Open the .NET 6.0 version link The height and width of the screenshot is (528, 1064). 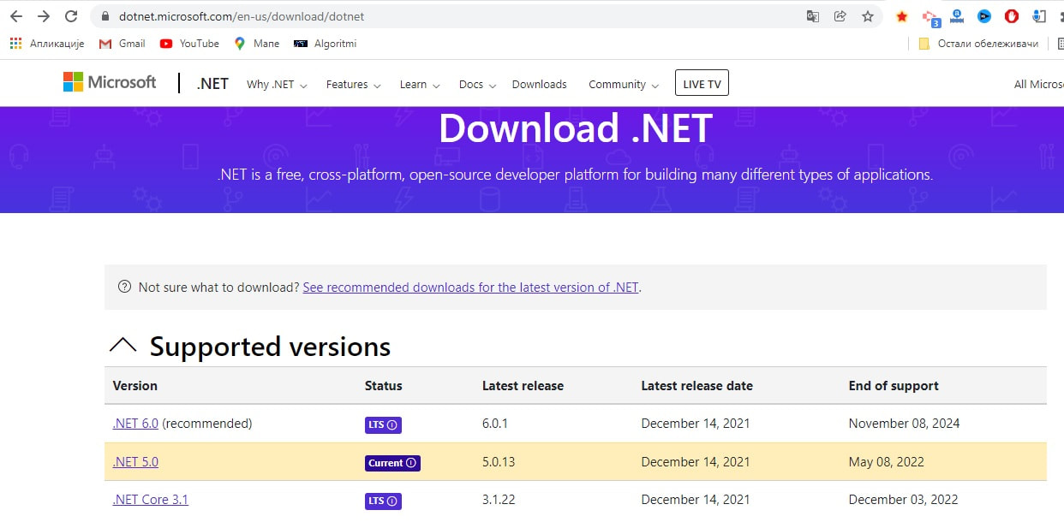pos(135,424)
